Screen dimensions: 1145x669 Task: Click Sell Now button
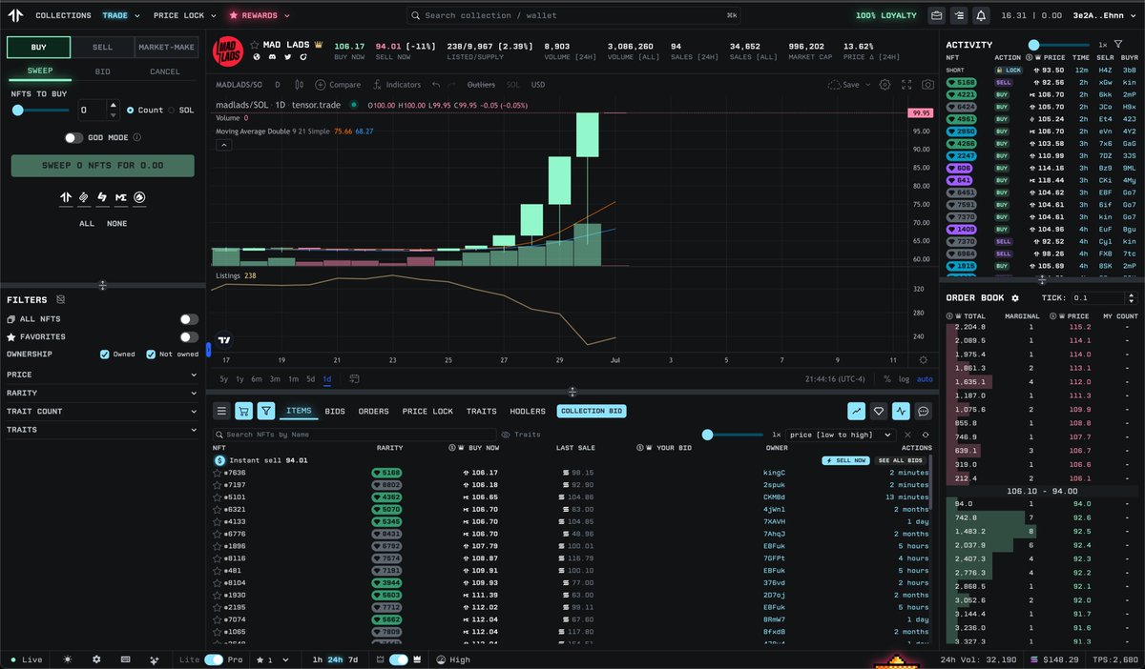pos(844,460)
